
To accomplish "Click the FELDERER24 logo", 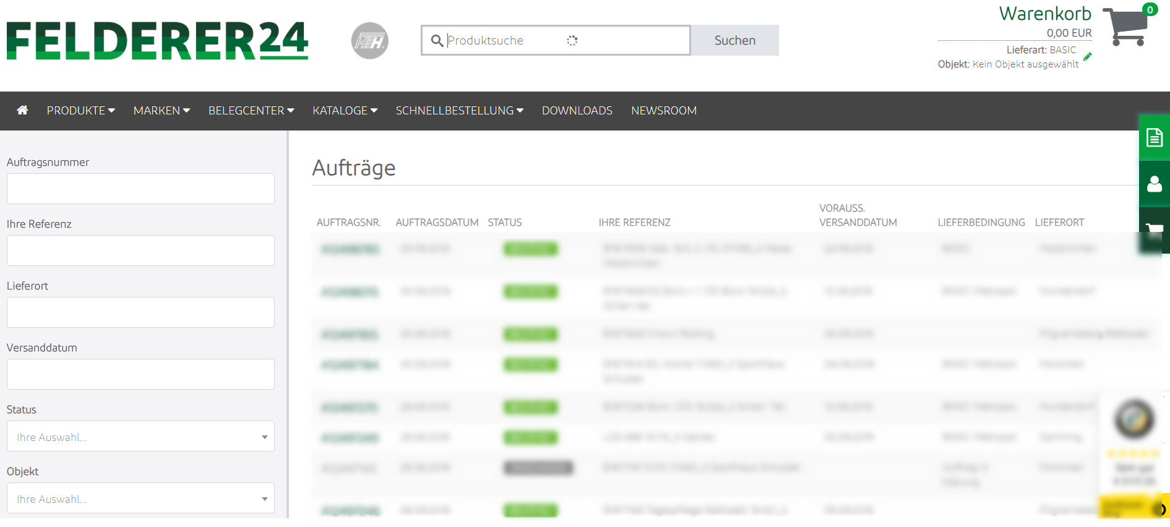I will pyautogui.click(x=157, y=41).
